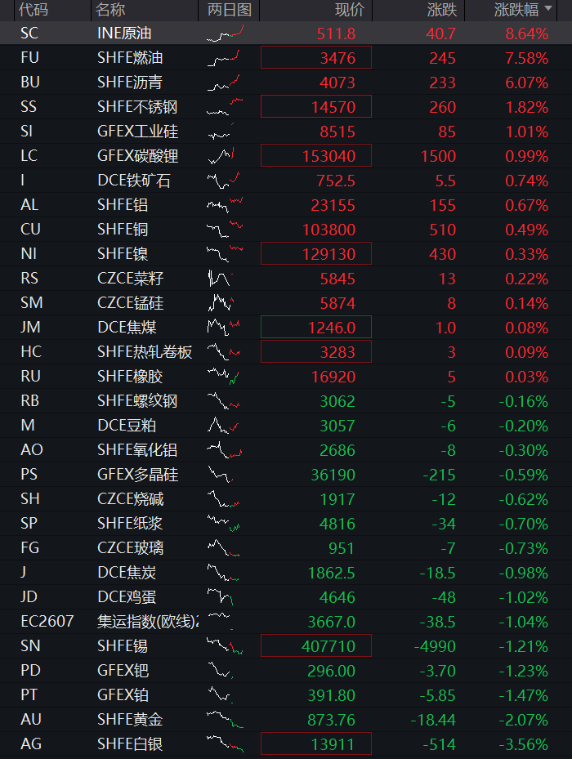Click the SHFE燃油 mini trend chart
Image resolution: width=572 pixels, height=759 pixels.
[224, 58]
